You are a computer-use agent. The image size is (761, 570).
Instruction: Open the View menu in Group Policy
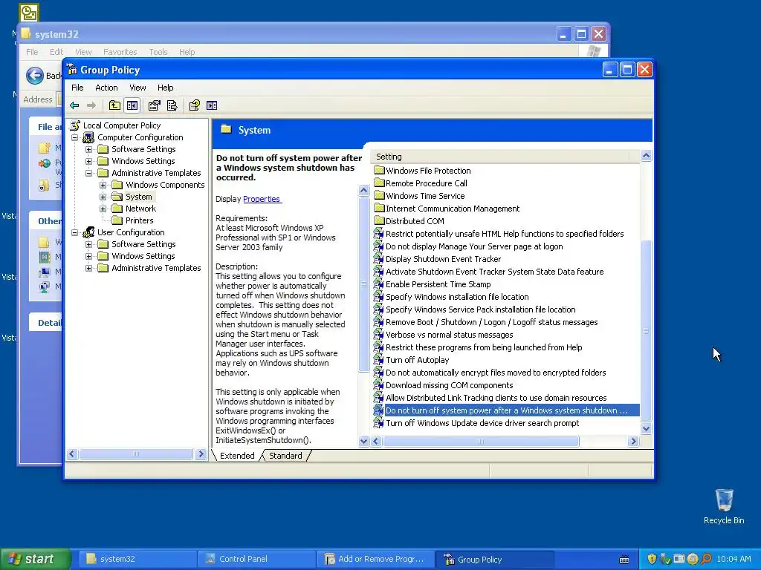137,88
